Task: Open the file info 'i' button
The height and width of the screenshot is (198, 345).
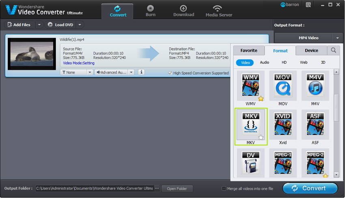Action: [141, 72]
